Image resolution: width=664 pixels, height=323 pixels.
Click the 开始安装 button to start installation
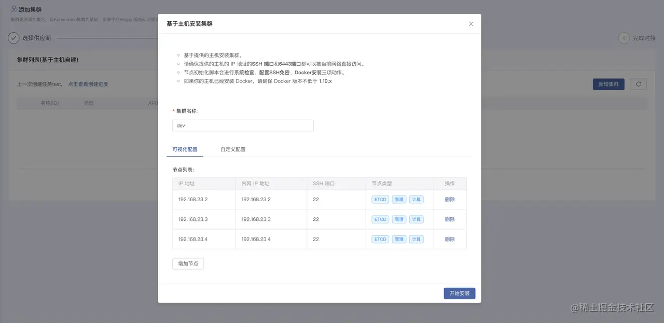click(459, 293)
